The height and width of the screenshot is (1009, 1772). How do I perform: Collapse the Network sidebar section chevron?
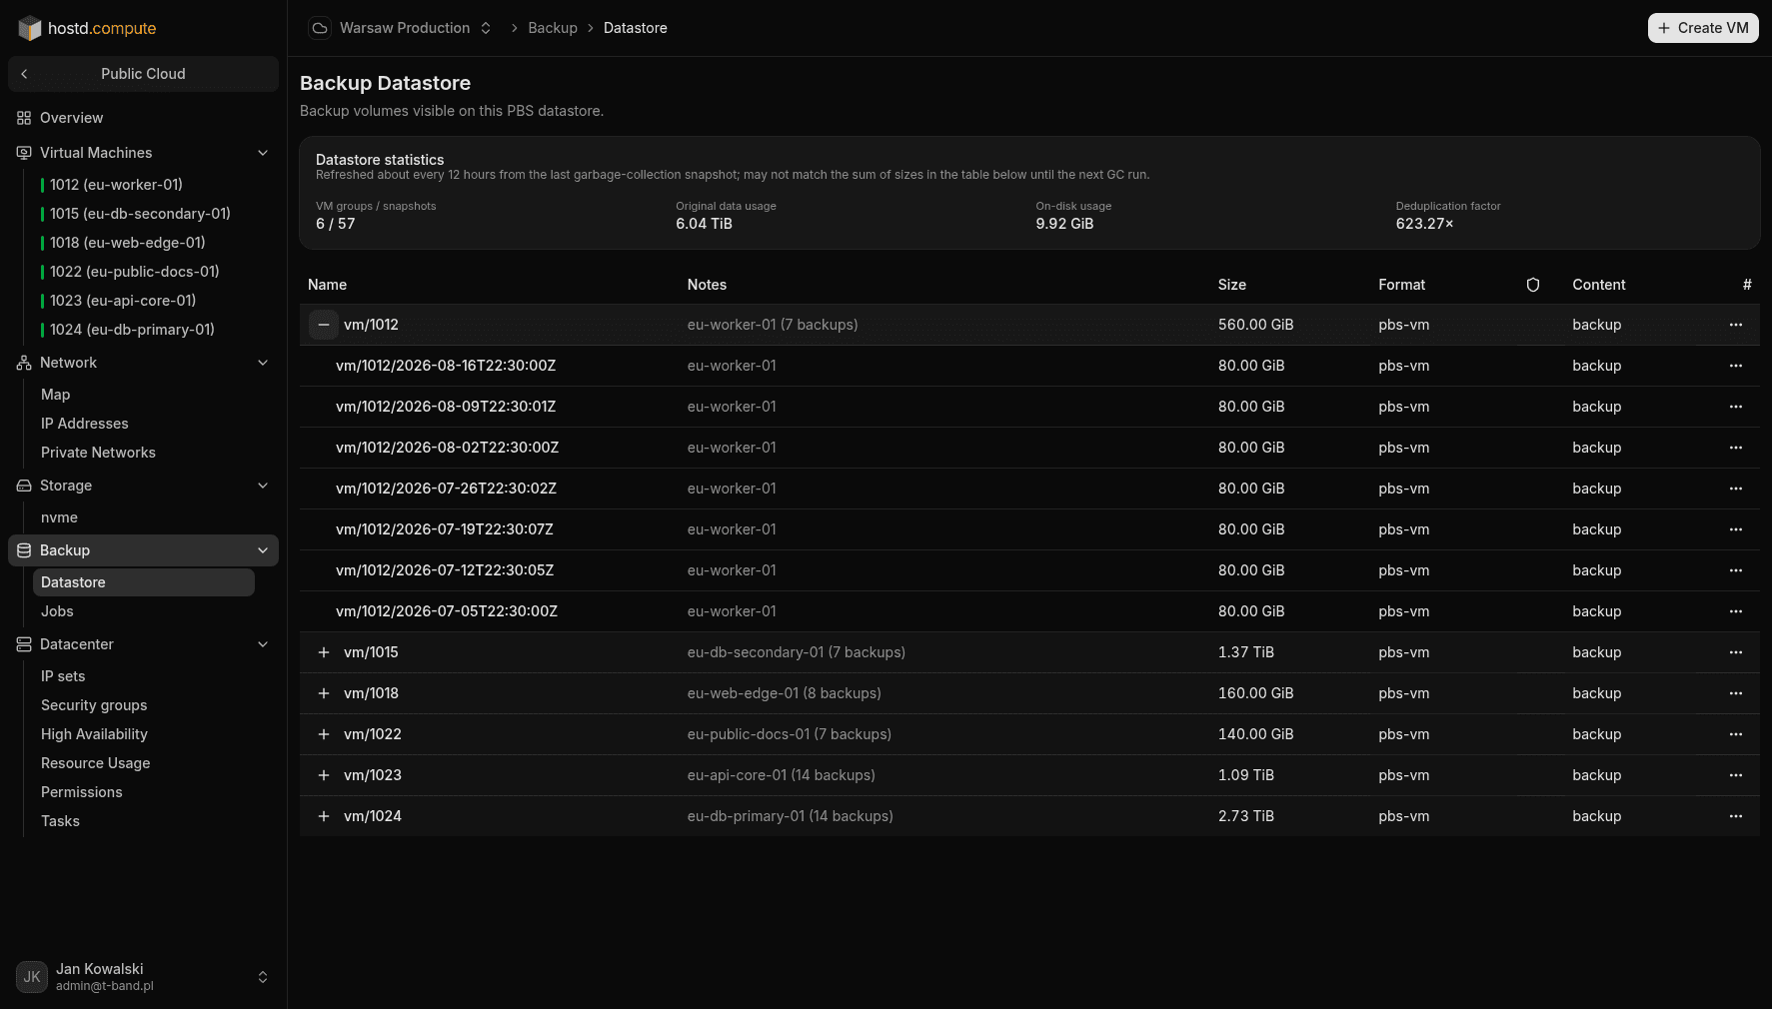click(x=263, y=363)
